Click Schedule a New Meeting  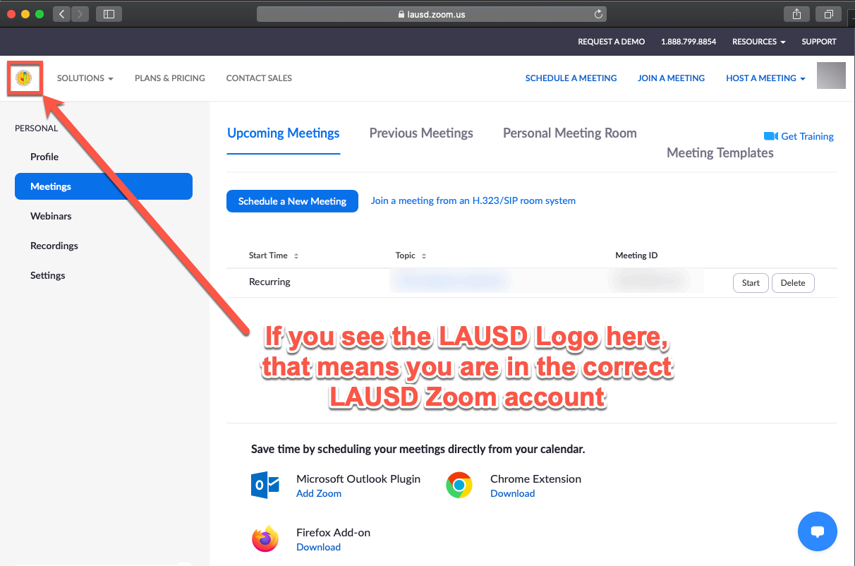(x=292, y=201)
